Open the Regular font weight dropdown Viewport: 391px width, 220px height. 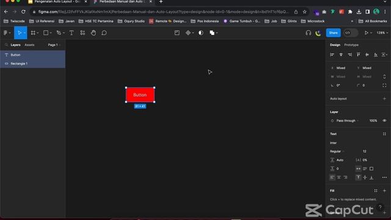click(x=337, y=151)
